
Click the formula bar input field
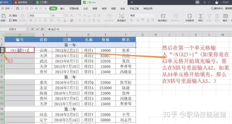(138, 29)
